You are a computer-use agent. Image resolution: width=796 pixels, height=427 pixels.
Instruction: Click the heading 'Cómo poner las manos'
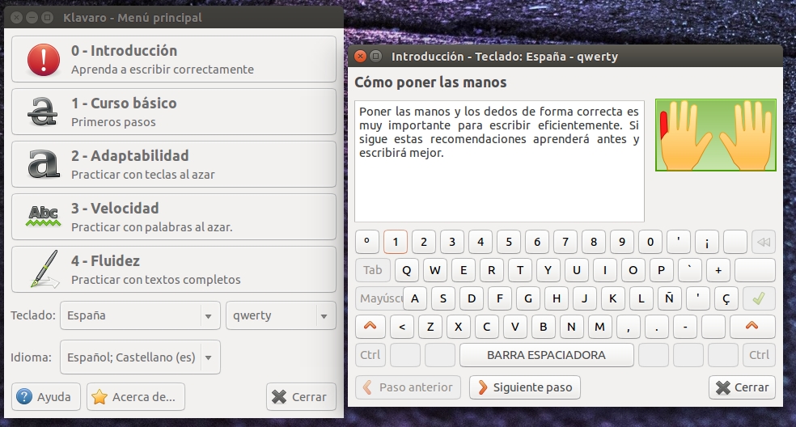[430, 82]
